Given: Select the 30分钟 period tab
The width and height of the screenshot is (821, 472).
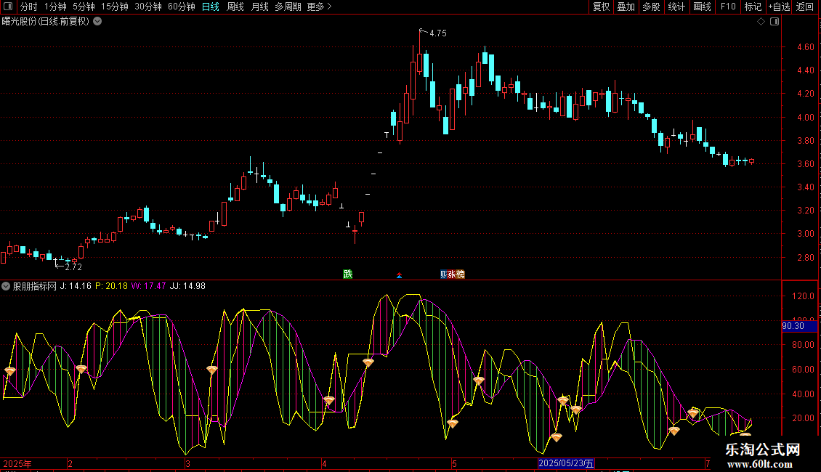Looking at the screenshot, I should pos(147,7).
